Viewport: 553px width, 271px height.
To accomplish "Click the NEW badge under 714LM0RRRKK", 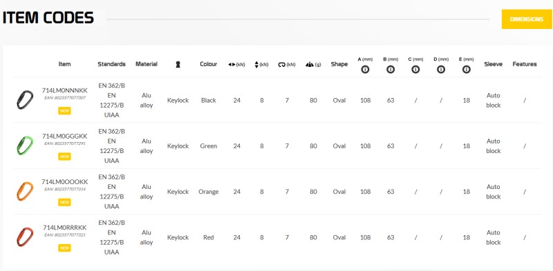I will coord(64,248).
